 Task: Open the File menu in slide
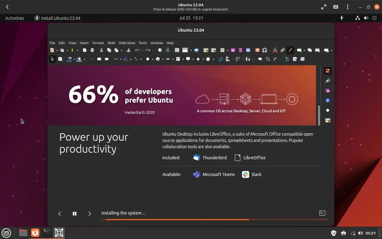[x=52, y=43]
